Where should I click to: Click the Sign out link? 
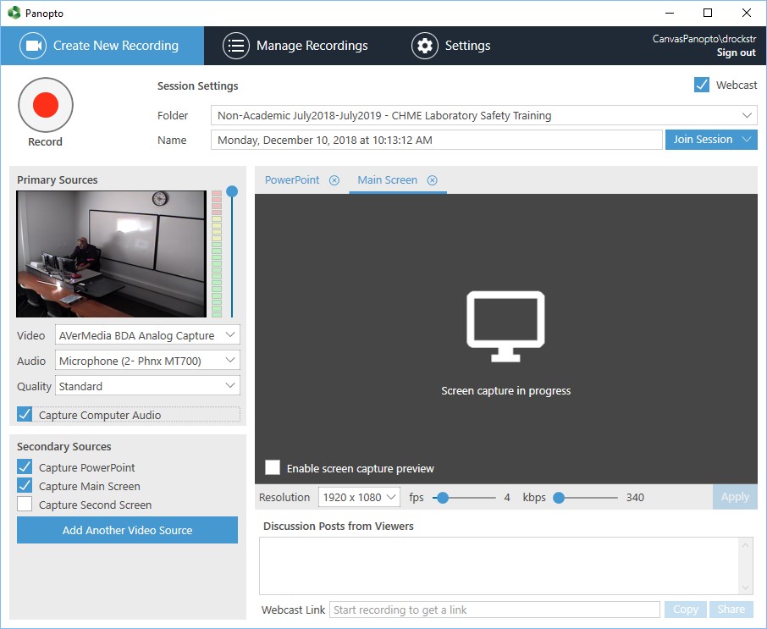pos(737,52)
